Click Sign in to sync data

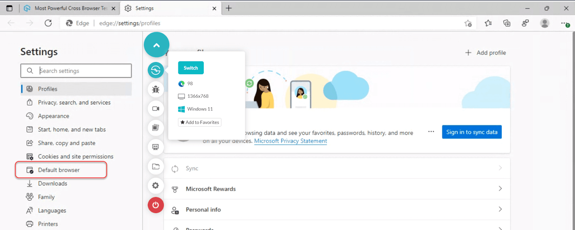click(472, 132)
